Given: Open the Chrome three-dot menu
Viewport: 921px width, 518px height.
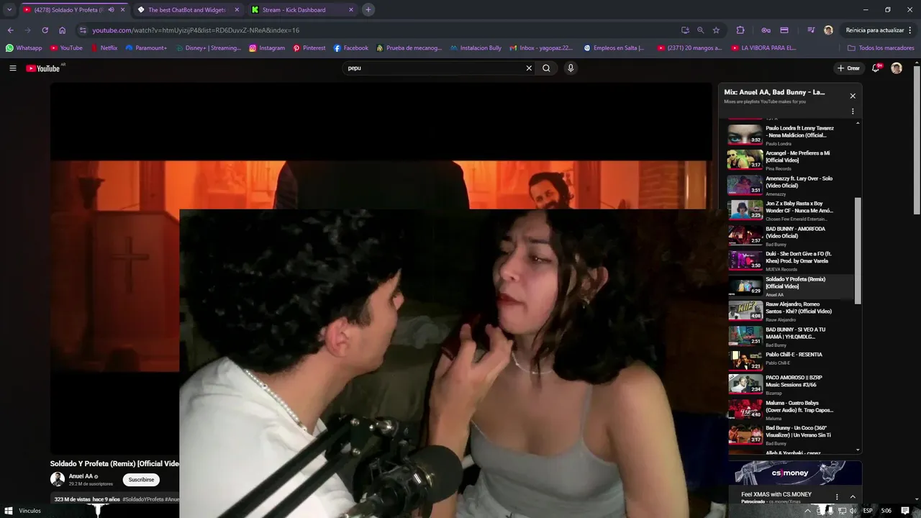Looking at the screenshot, I should pos(911,30).
